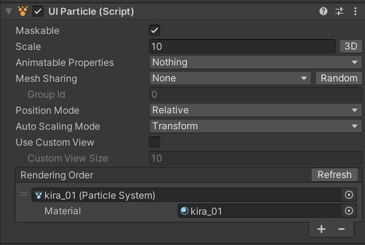Click the Refresh button in Rendering Order

[334, 175]
